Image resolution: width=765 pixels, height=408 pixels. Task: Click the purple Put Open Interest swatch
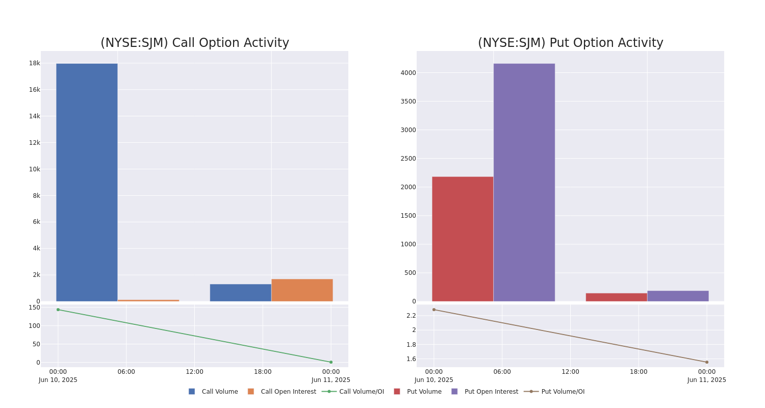coord(454,392)
